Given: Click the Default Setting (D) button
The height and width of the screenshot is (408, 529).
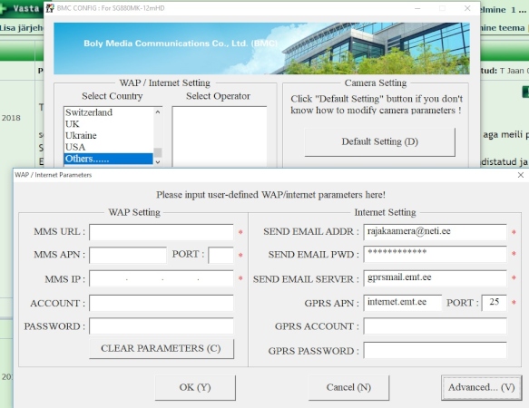Looking at the screenshot, I should point(379,141).
